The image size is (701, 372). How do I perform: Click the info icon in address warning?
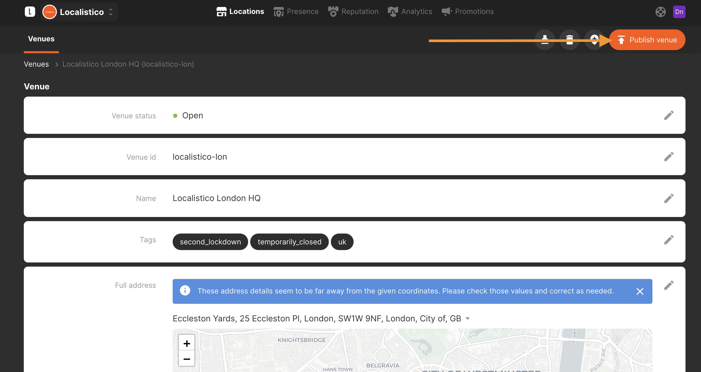(185, 291)
